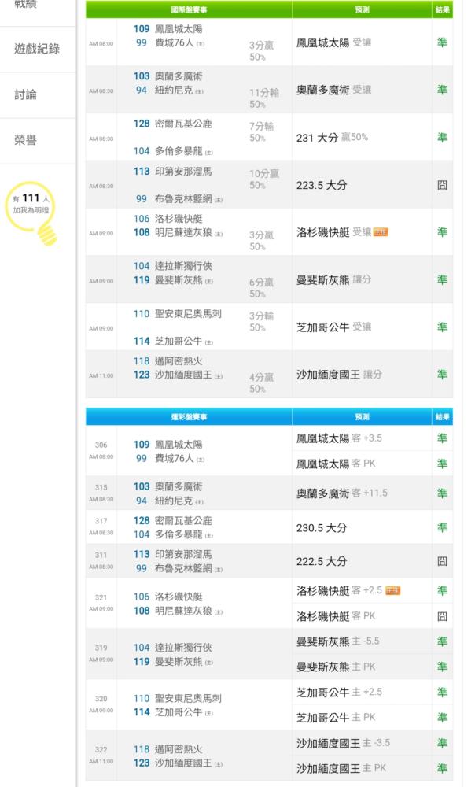Viewport: 475px width, 787px height.
Task: Click 密爾瓦基公鹿 team name
Action: pos(183,124)
